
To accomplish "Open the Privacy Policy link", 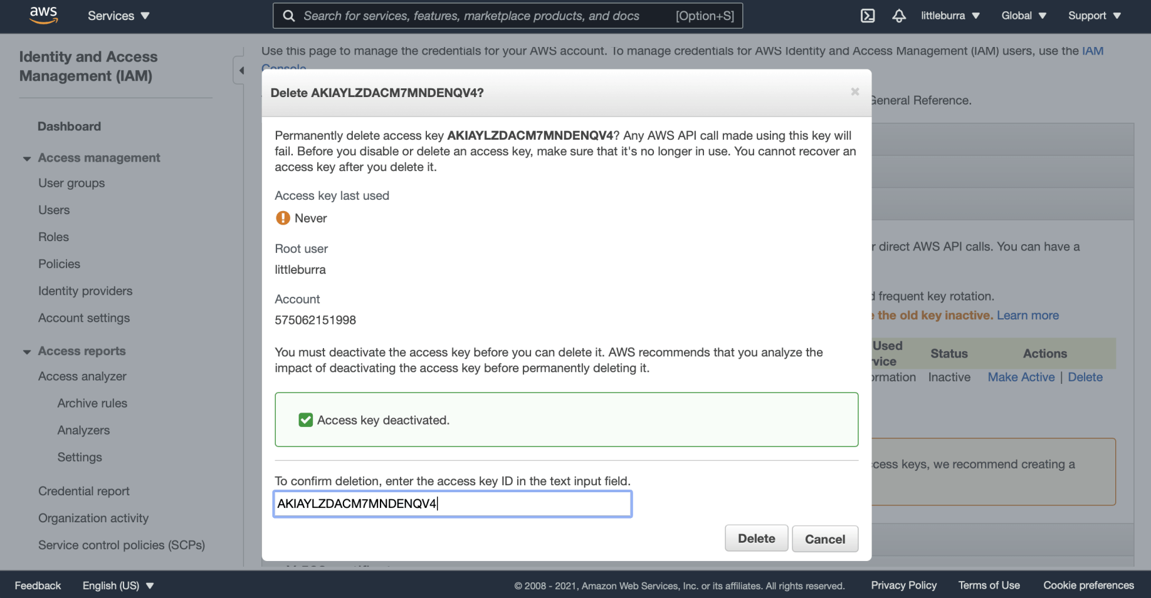I will (903, 585).
